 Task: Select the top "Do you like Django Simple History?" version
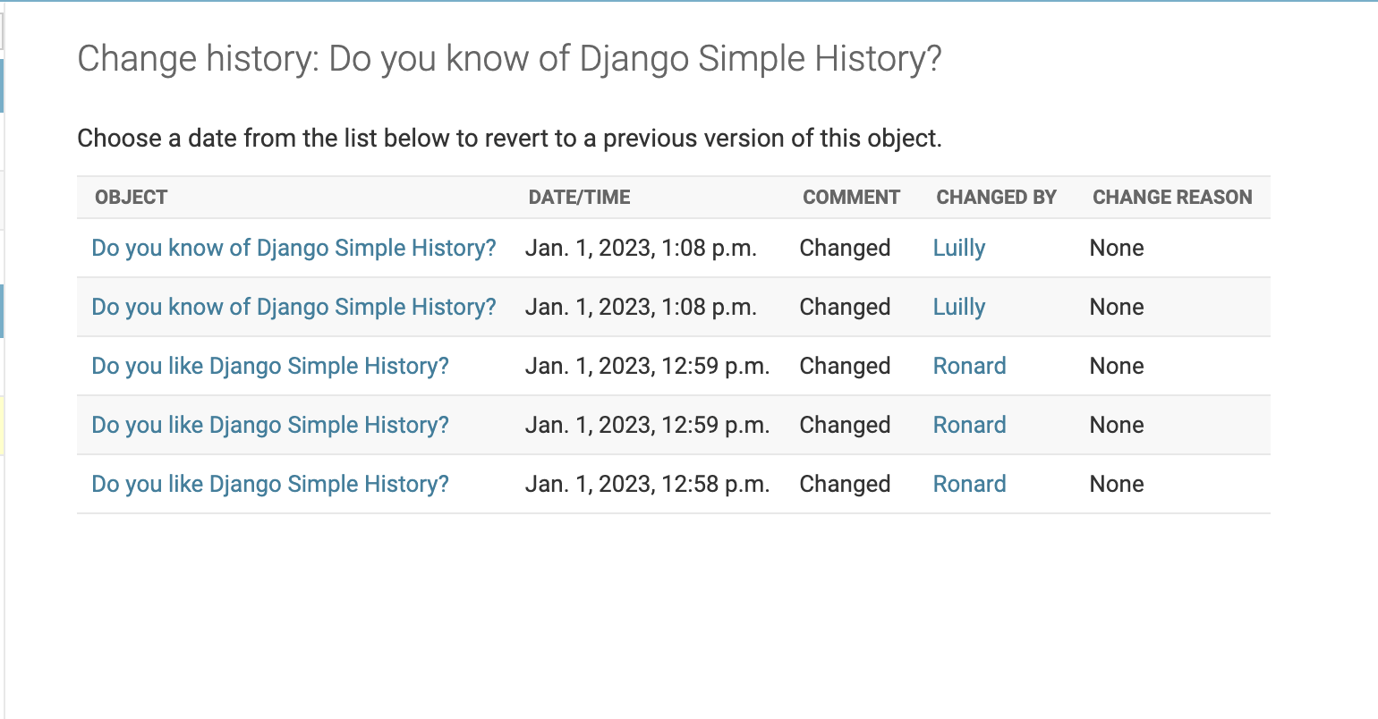tap(269, 366)
